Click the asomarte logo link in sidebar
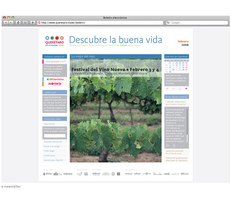The height and width of the screenshot is (199, 231). [x=55, y=84]
